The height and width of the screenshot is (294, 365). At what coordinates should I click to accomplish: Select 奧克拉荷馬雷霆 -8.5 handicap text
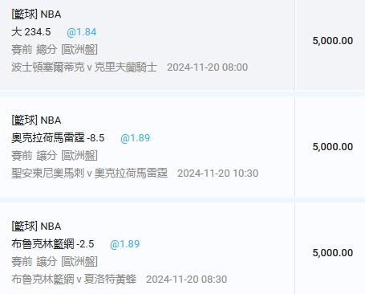point(58,138)
